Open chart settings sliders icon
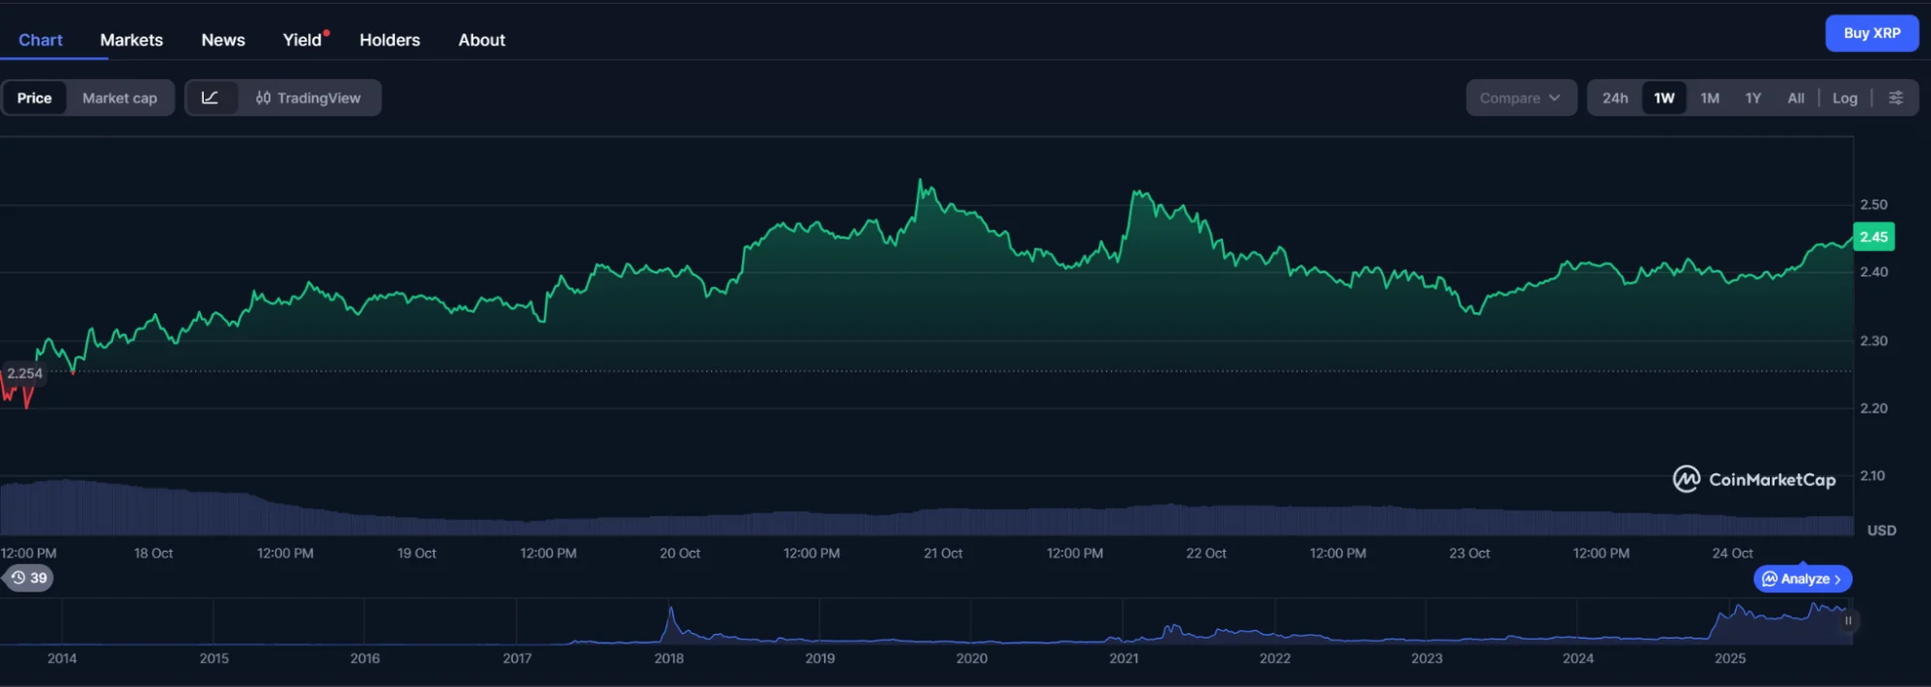 click(1895, 98)
